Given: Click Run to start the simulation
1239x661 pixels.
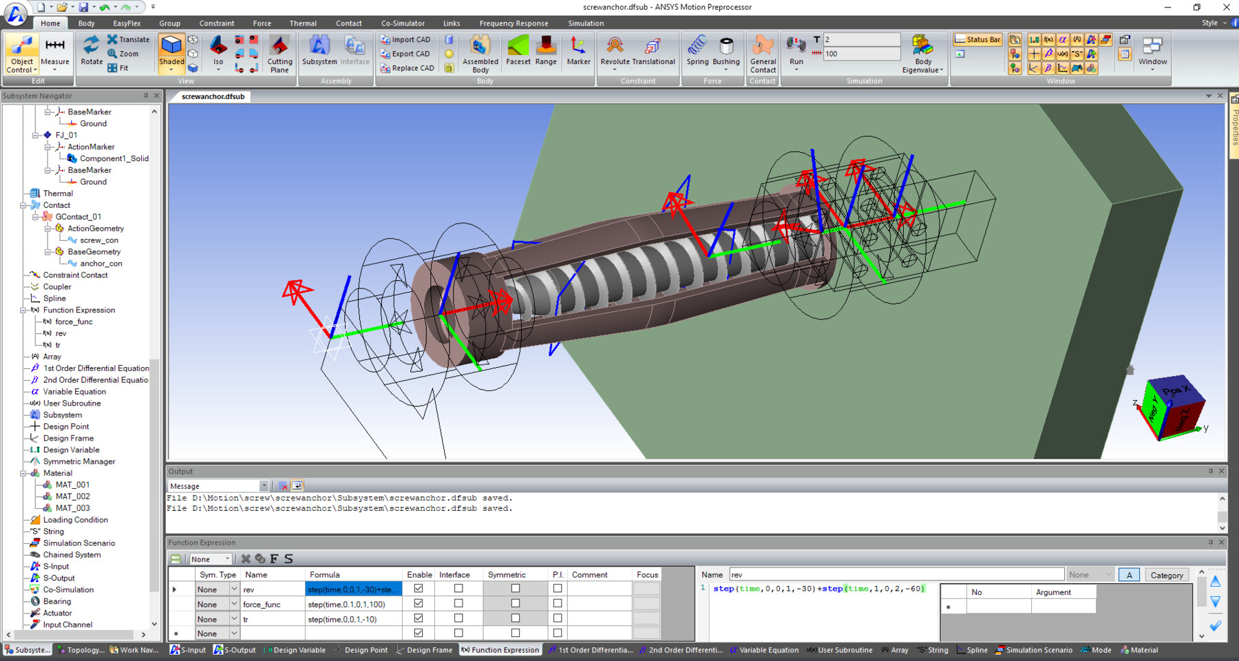Looking at the screenshot, I should 796,48.
